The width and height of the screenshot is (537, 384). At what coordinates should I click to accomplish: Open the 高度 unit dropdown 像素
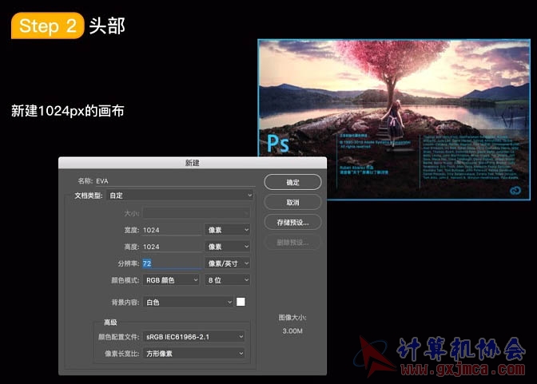click(228, 247)
